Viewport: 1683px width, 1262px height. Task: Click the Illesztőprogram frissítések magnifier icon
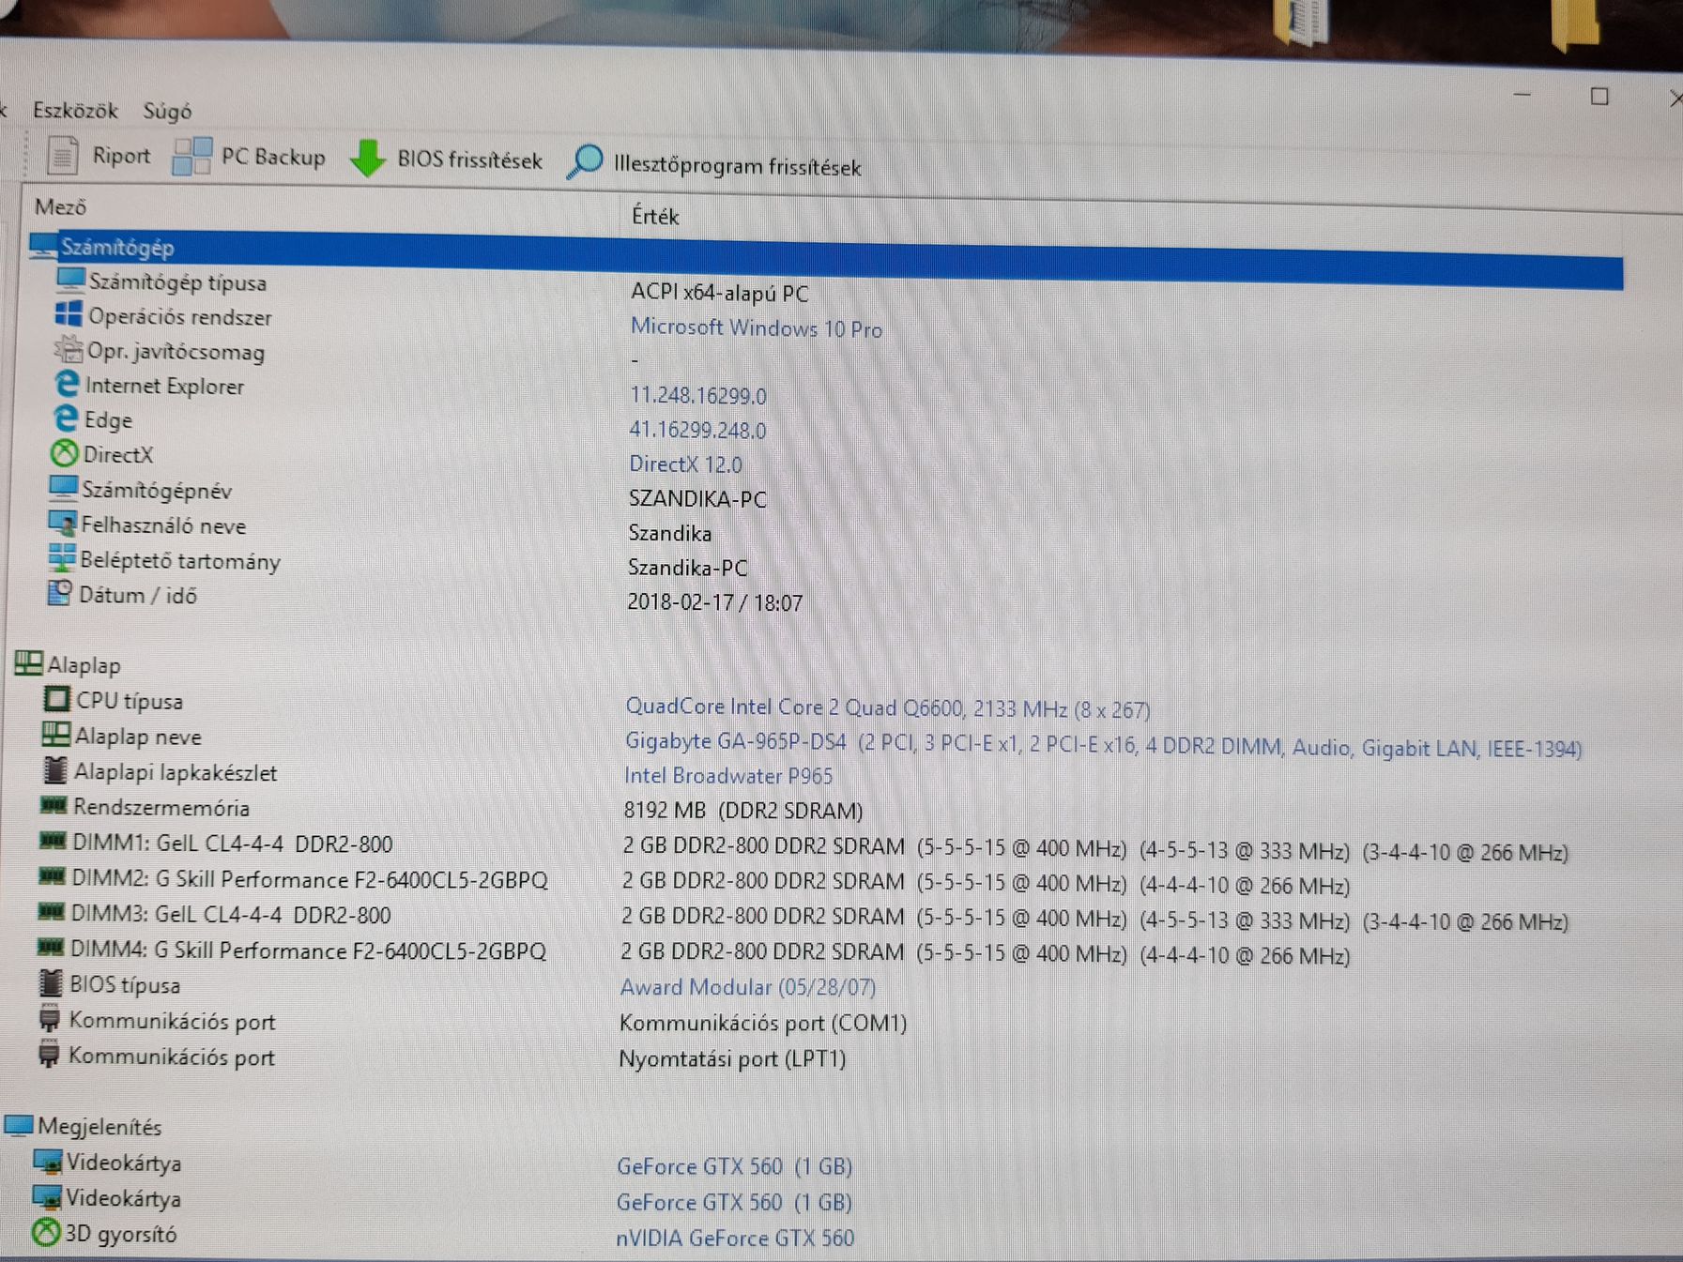pyautogui.click(x=585, y=162)
